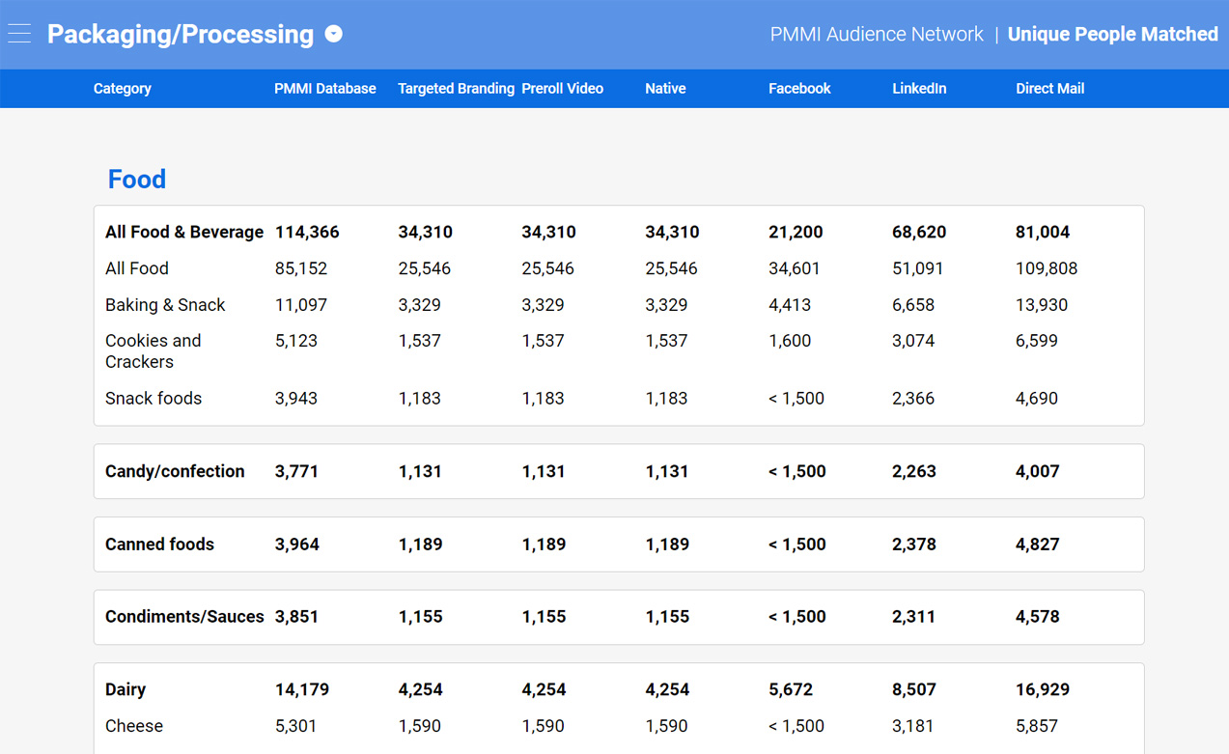The image size is (1229, 754).
Task: Click the 5,672 Dairy Facebook value
Action: [791, 690]
